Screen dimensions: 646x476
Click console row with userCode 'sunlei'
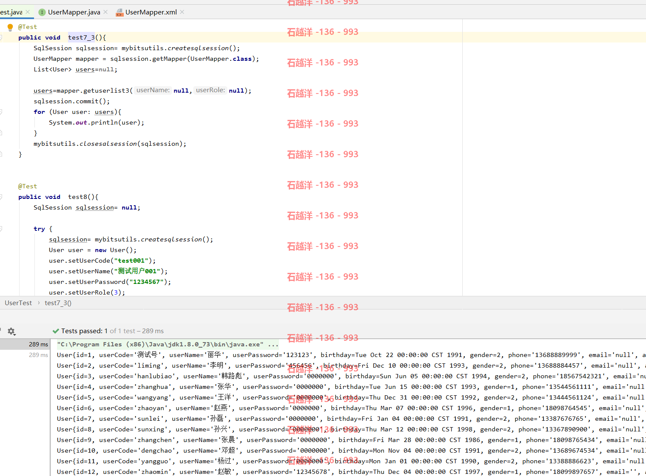[351, 419]
